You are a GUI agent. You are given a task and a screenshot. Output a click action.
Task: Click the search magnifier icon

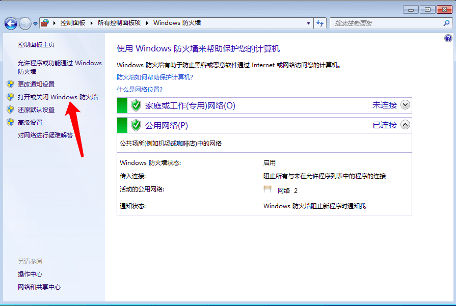[446, 23]
